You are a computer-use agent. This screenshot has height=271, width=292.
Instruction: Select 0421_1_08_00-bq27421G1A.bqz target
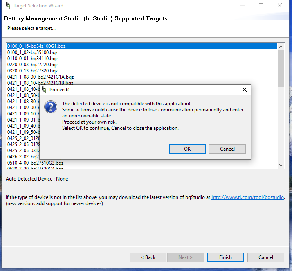[x=142, y=77]
